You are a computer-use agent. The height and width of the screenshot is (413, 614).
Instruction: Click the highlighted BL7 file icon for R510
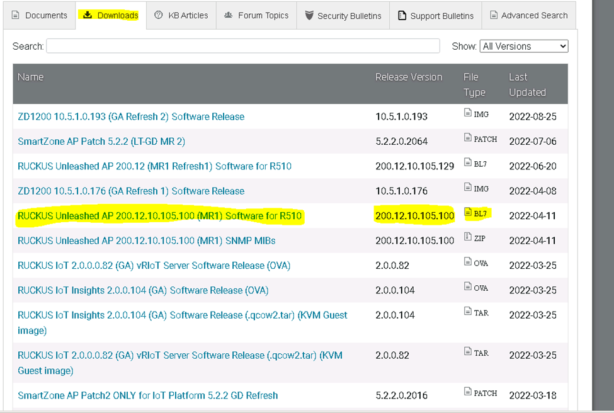[x=467, y=212]
